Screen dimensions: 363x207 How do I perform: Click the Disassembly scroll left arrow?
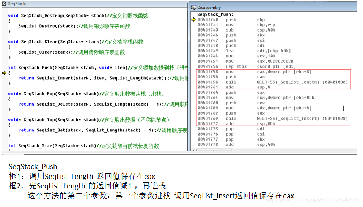click(x=193, y=150)
